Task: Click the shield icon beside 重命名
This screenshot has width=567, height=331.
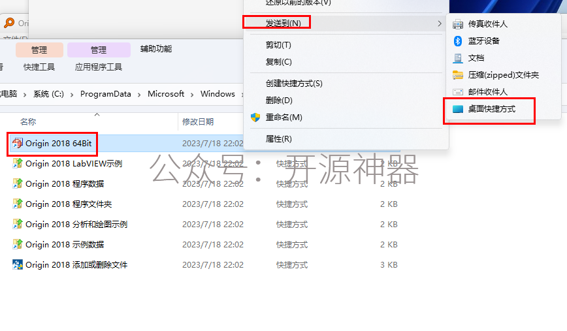Action: click(x=255, y=117)
